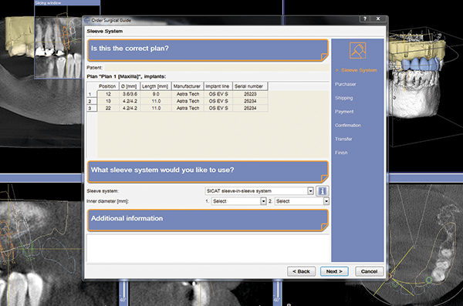Select implant row 1 in table
The width and height of the screenshot is (463, 306).
177,94
